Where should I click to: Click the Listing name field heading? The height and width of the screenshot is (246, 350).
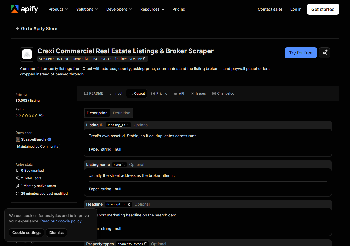(x=98, y=165)
